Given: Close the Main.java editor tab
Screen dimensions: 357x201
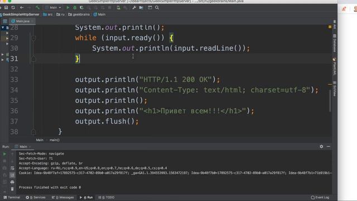Looking at the screenshot, I should pyautogui.click(x=32, y=21).
